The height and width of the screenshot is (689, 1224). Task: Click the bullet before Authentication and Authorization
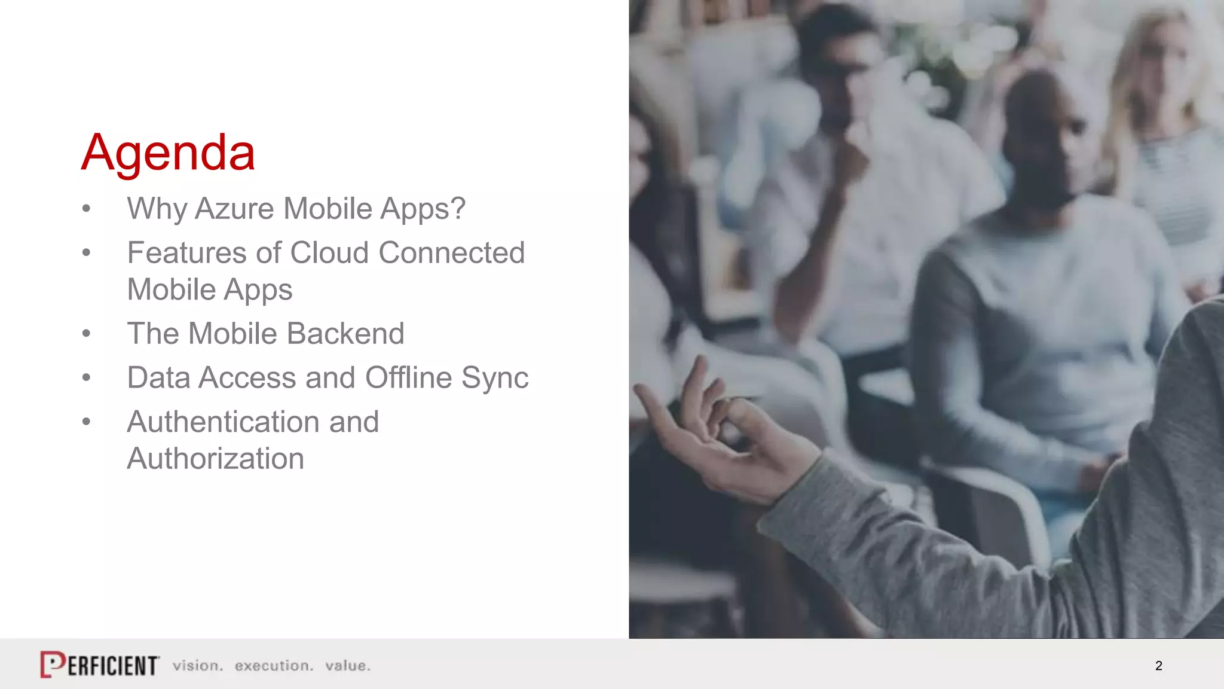pos(87,422)
